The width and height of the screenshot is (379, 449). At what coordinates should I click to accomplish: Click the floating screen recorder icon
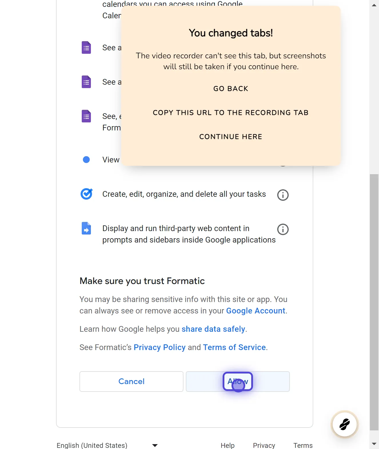pyautogui.click(x=344, y=425)
